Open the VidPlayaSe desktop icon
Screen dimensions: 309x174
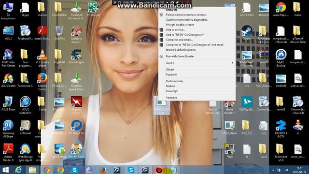coord(247,104)
